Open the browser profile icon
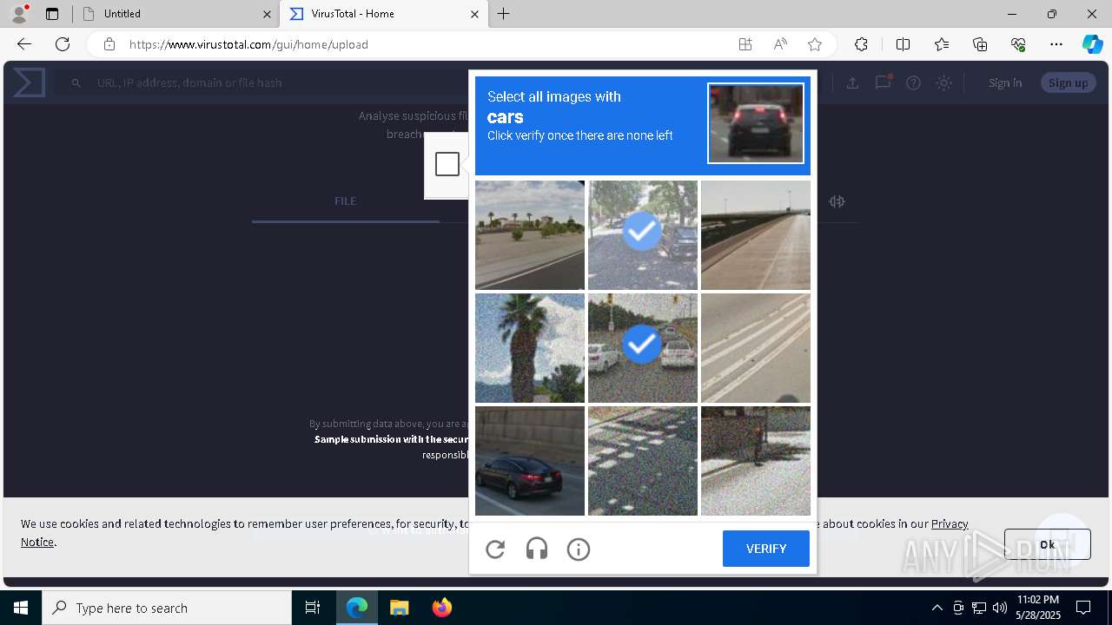This screenshot has height=625, width=1112. pyautogui.click(x=19, y=13)
